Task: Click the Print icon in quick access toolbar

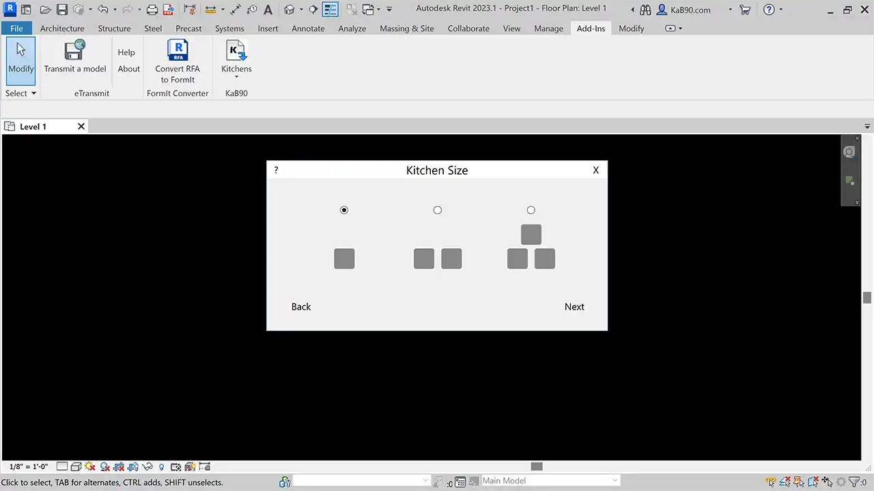Action: click(152, 10)
